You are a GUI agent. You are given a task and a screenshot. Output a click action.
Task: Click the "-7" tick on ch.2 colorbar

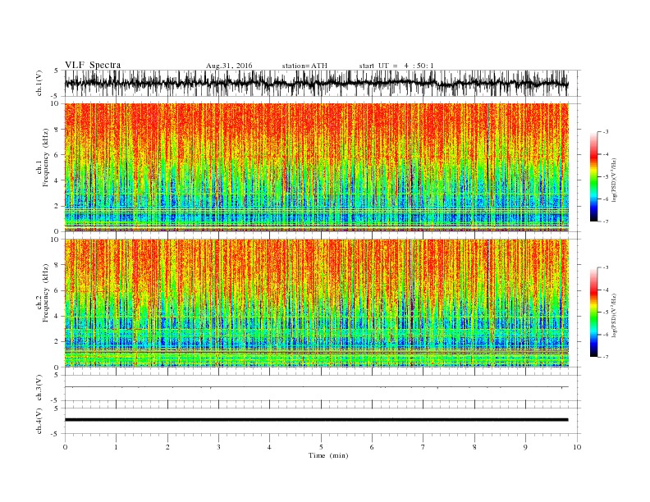(606, 357)
